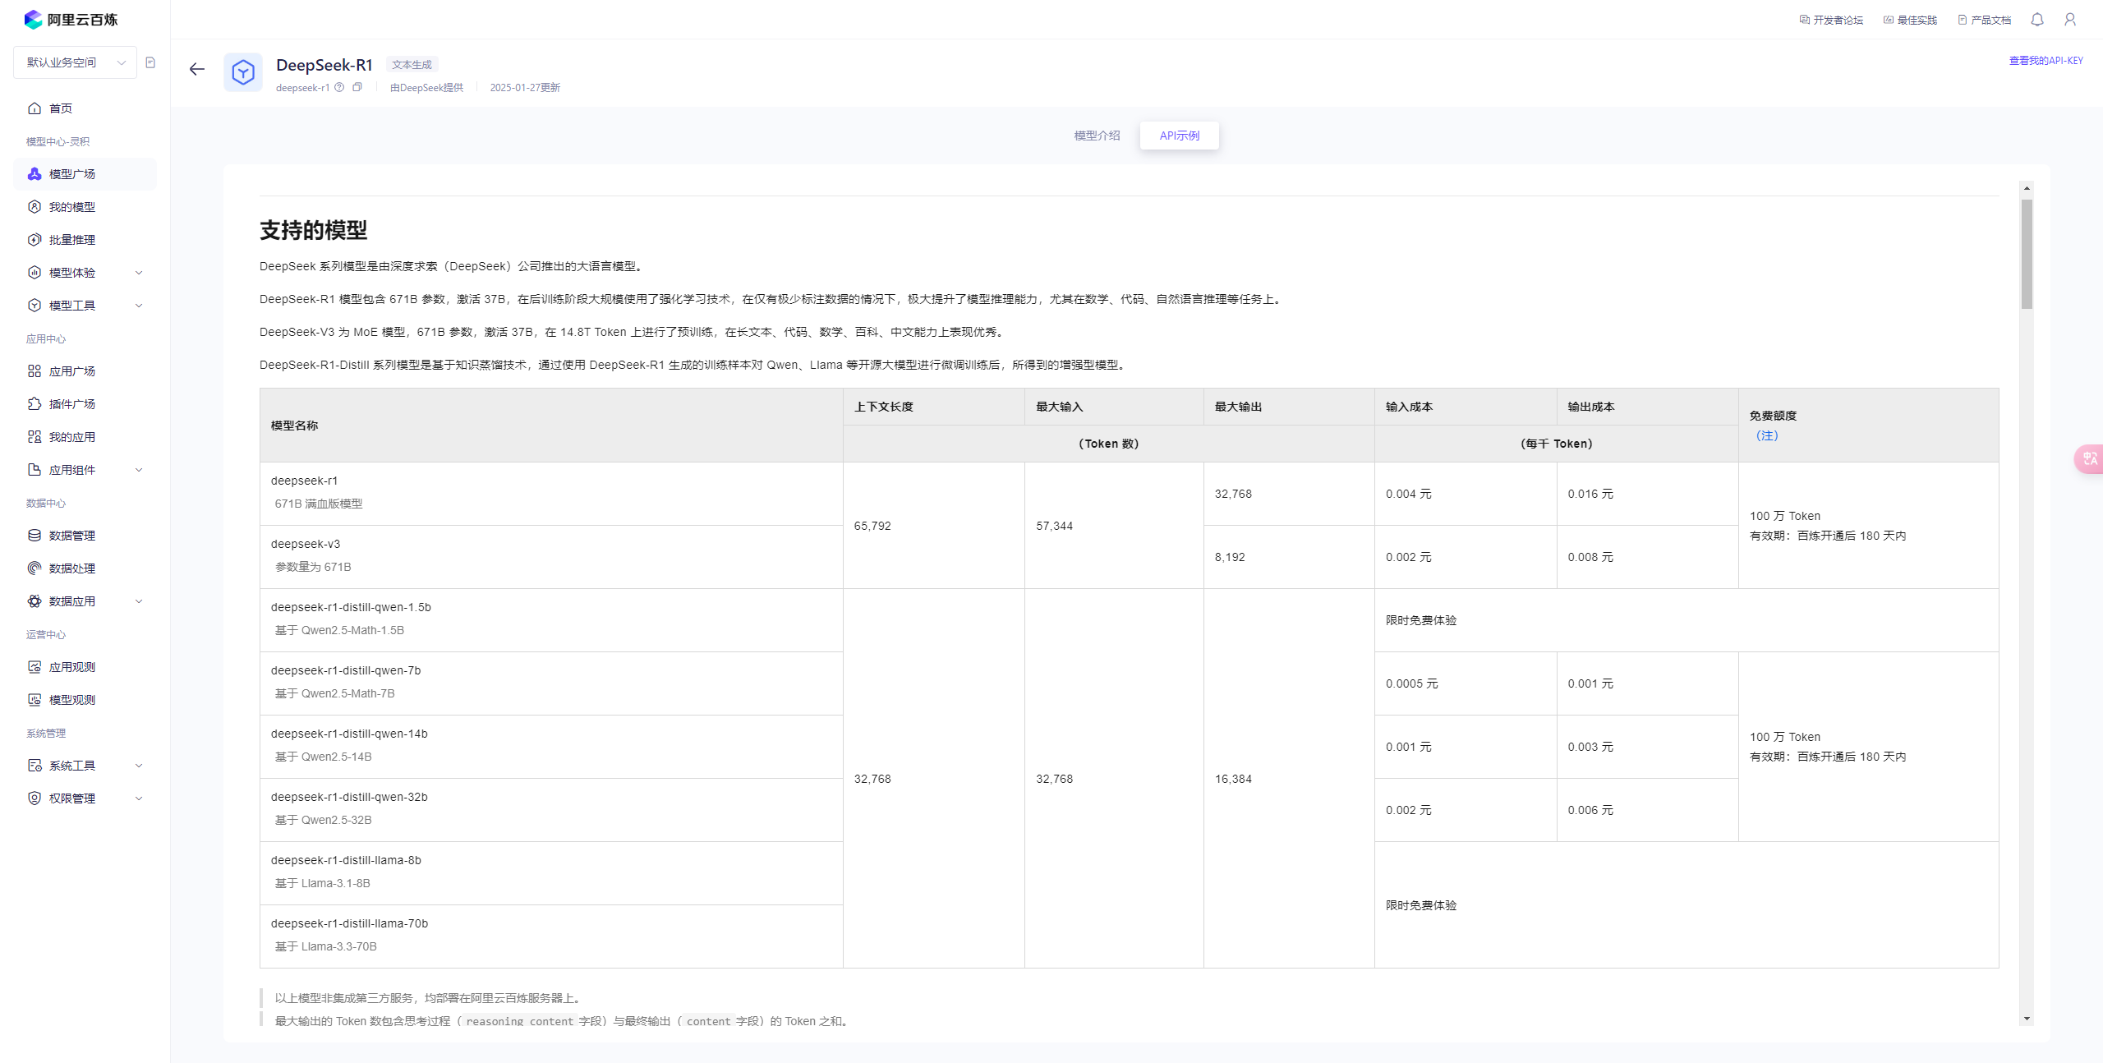The width and height of the screenshot is (2103, 1063).
Task: Click the scrollbar up arrow
Action: pyautogui.click(x=2027, y=188)
